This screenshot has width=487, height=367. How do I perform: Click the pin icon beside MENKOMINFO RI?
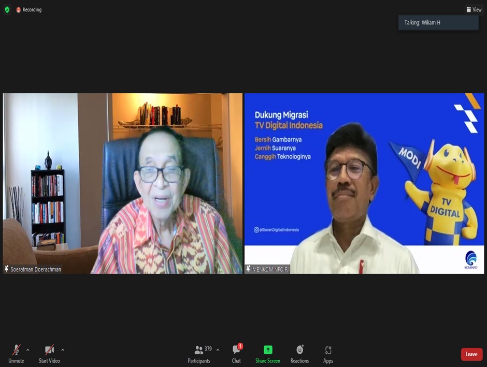pyautogui.click(x=248, y=269)
